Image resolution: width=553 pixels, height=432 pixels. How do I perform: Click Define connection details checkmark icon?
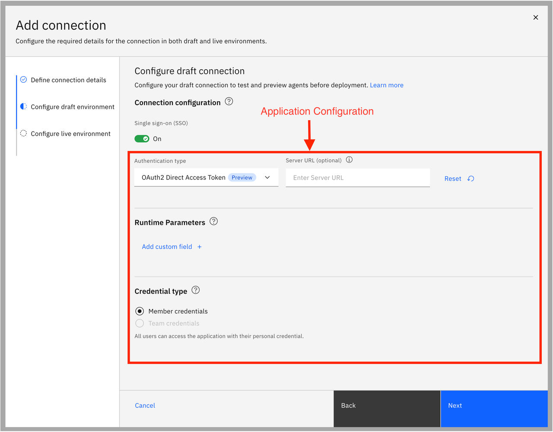pyautogui.click(x=23, y=80)
